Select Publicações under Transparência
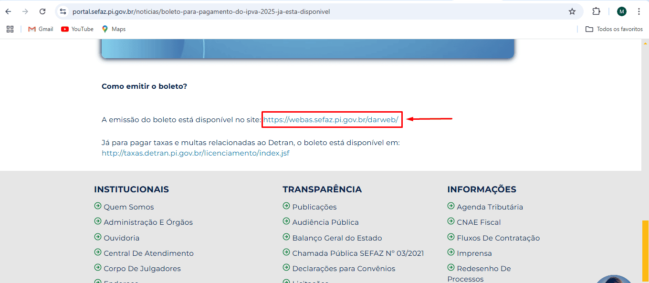649x283 pixels. [x=314, y=207]
